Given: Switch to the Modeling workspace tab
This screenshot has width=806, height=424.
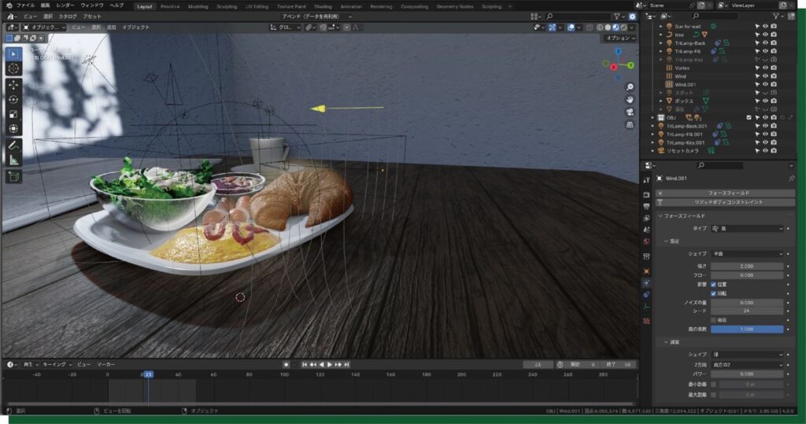Looking at the screenshot, I should (198, 6).
